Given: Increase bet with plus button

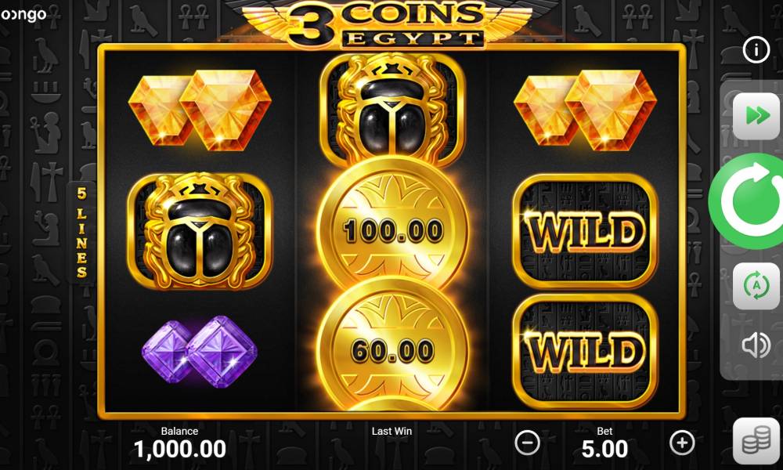Looking at the screenshot, I should tap(682, 443).
